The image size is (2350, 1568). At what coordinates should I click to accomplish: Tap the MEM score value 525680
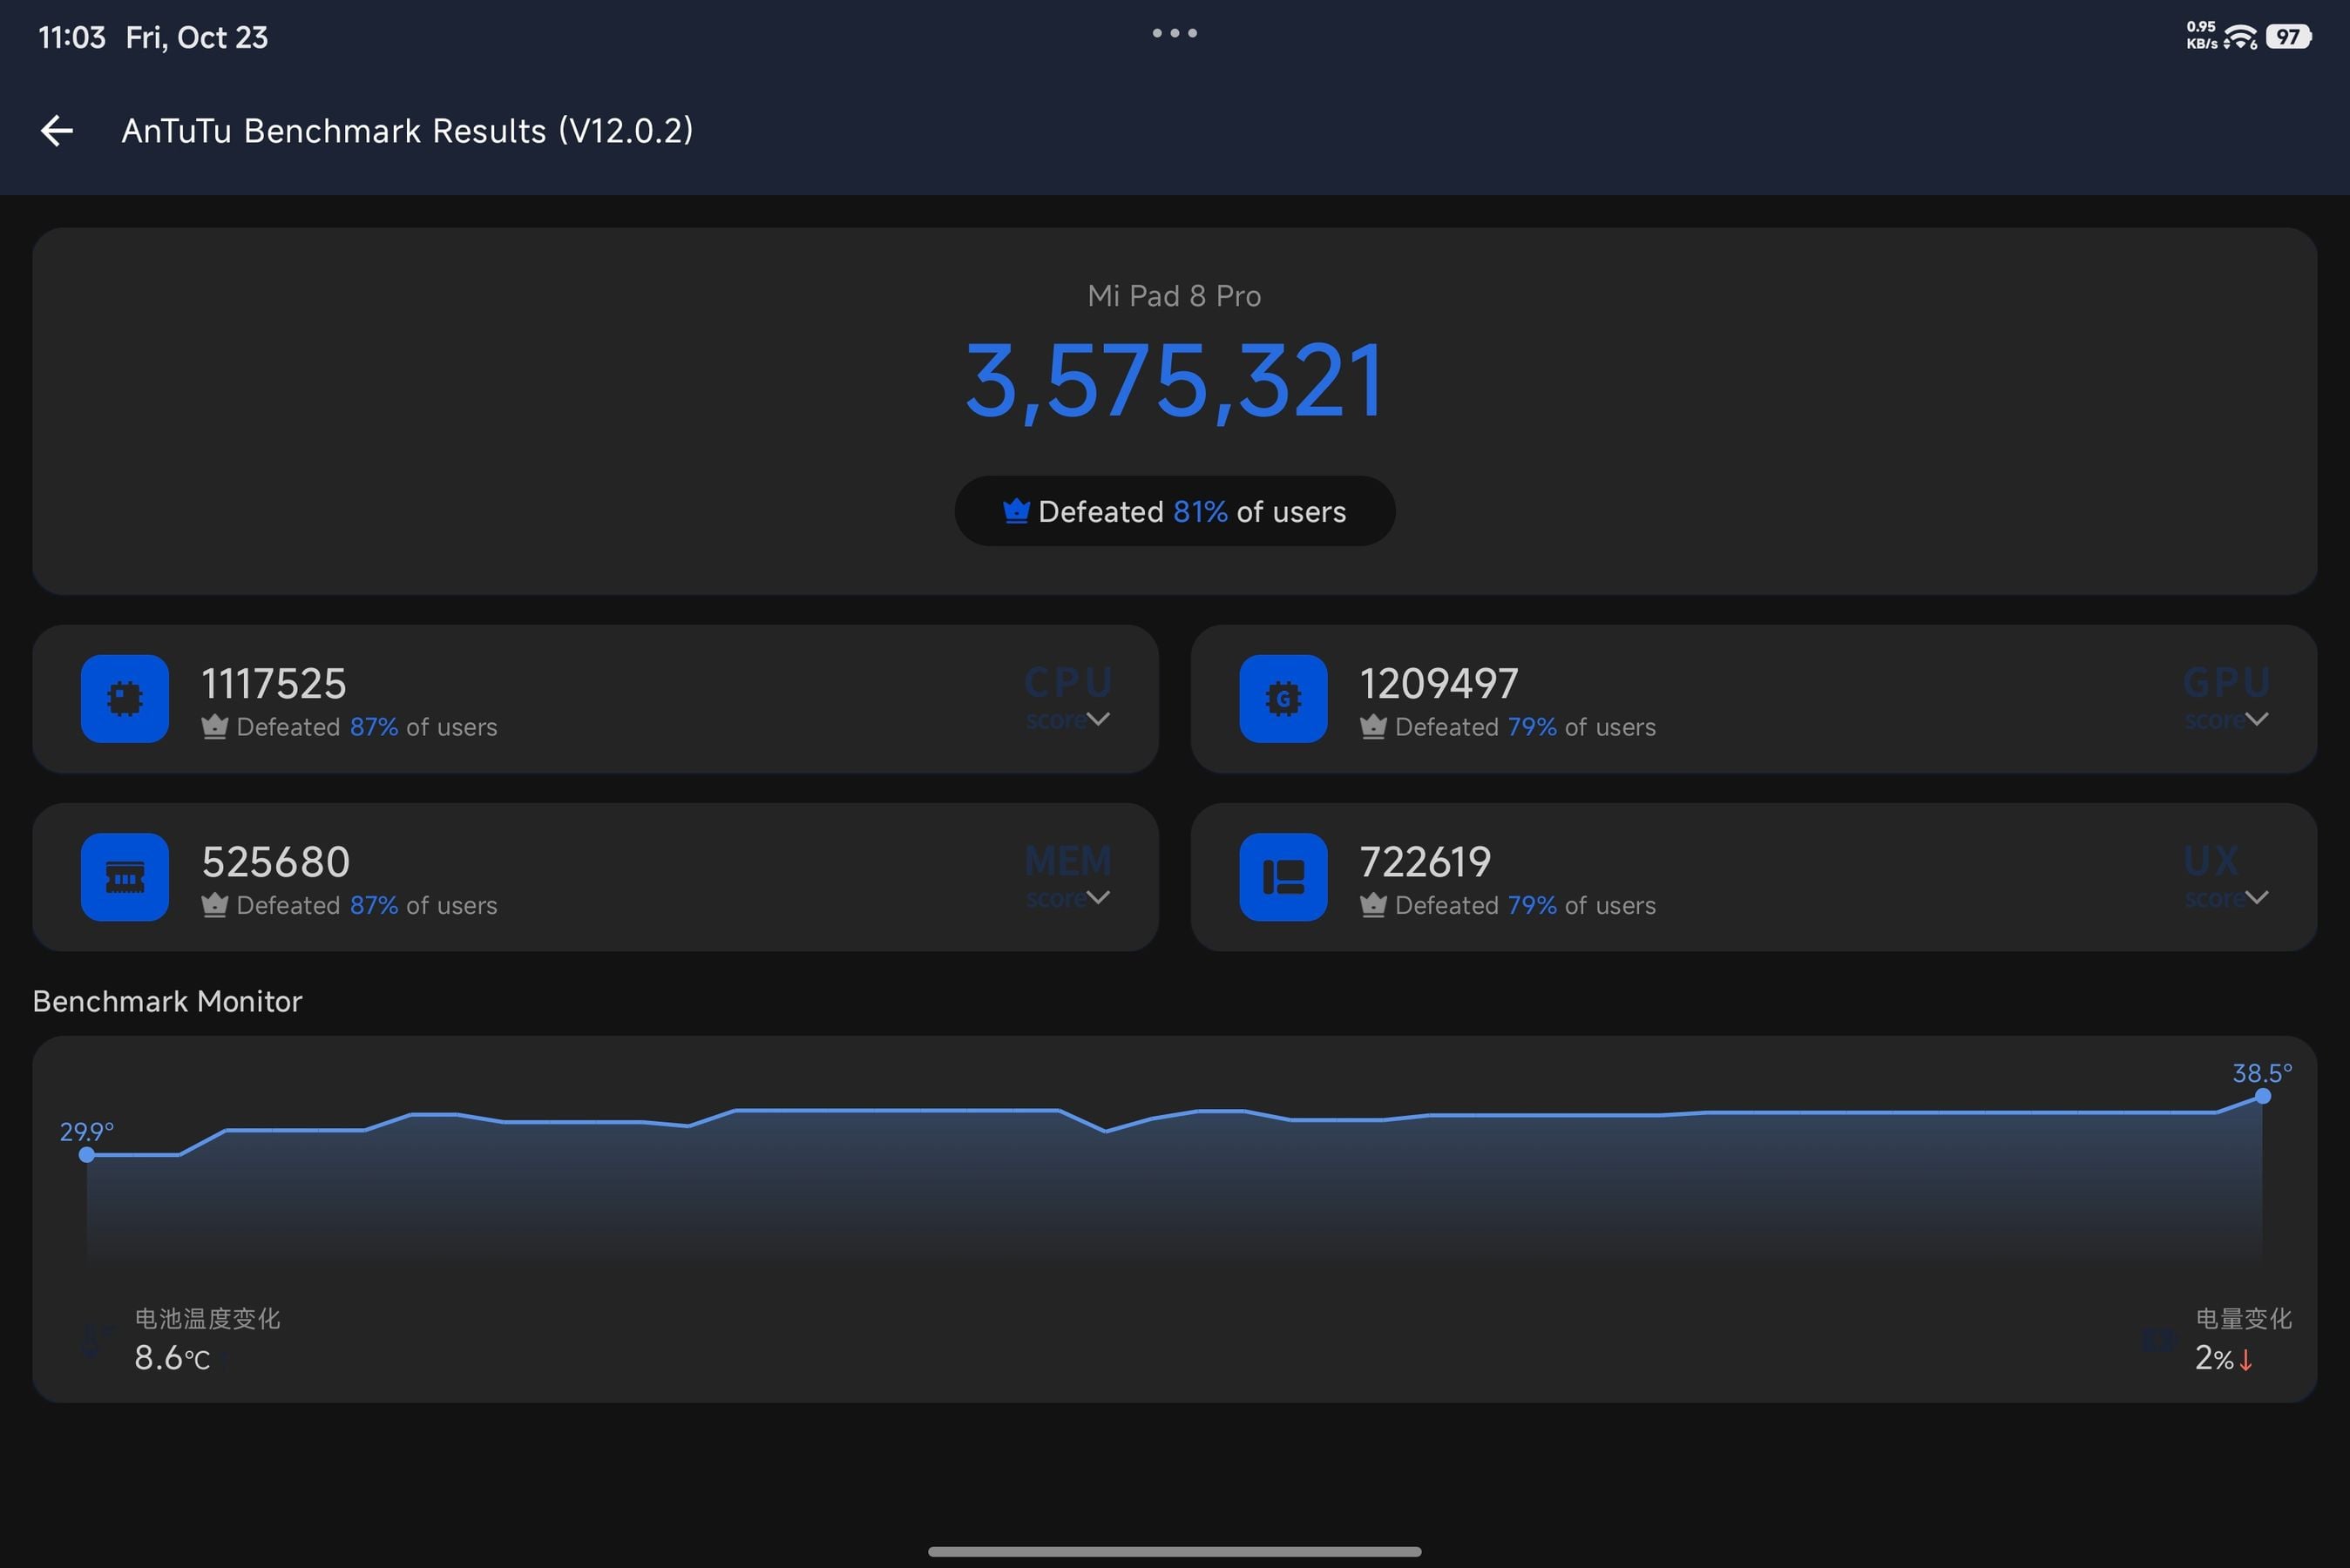pyautogui.click(x=276, y=862)
